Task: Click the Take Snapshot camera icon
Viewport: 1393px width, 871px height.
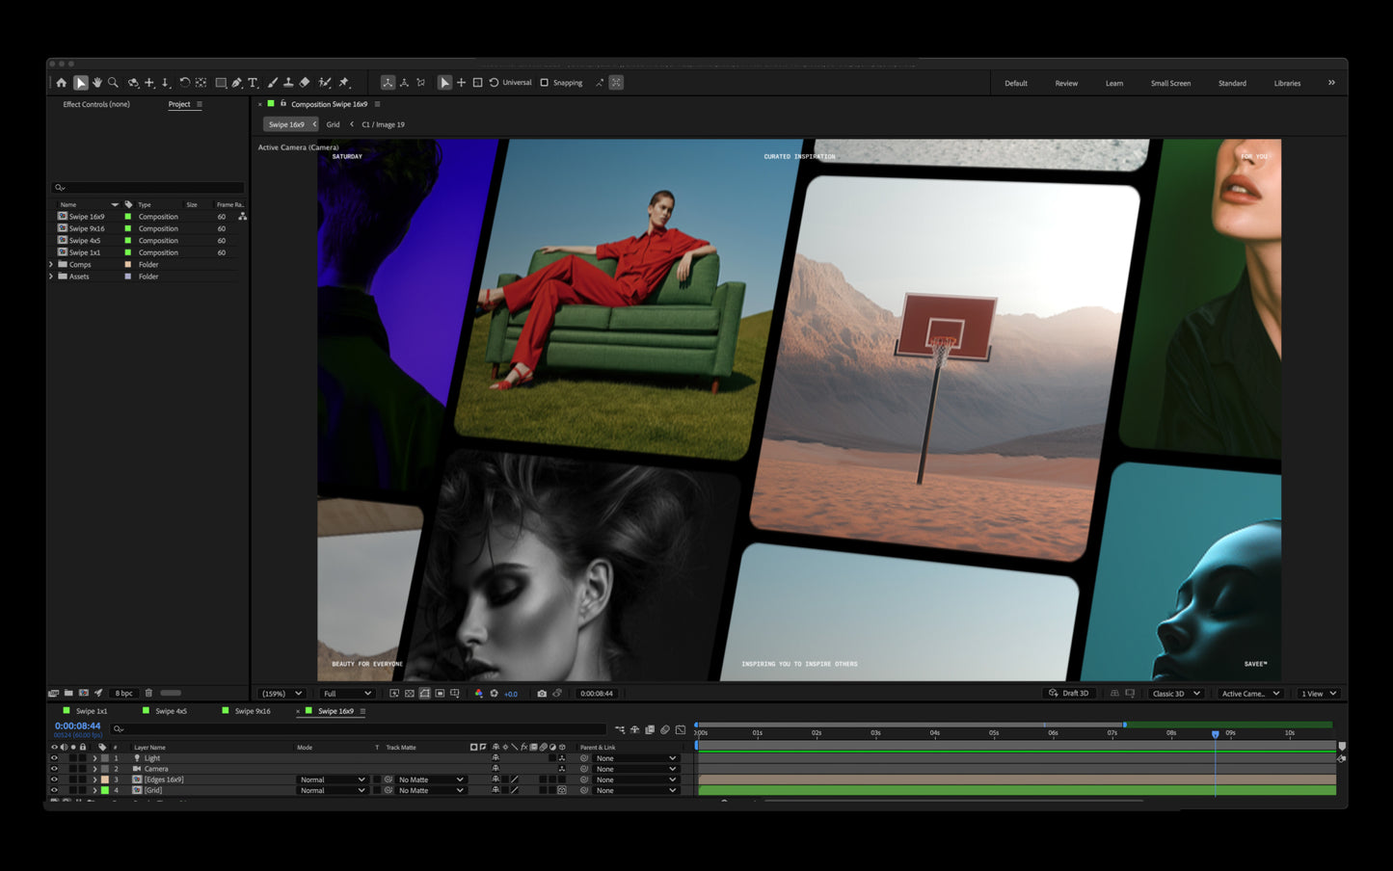Action: click(542, 694)
